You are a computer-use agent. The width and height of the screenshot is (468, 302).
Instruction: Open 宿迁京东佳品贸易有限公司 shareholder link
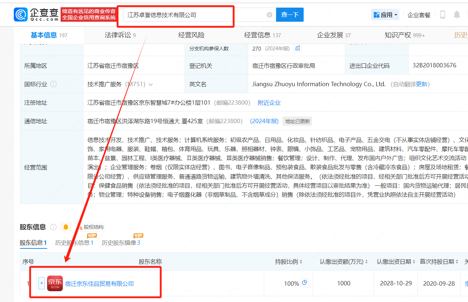99,284
